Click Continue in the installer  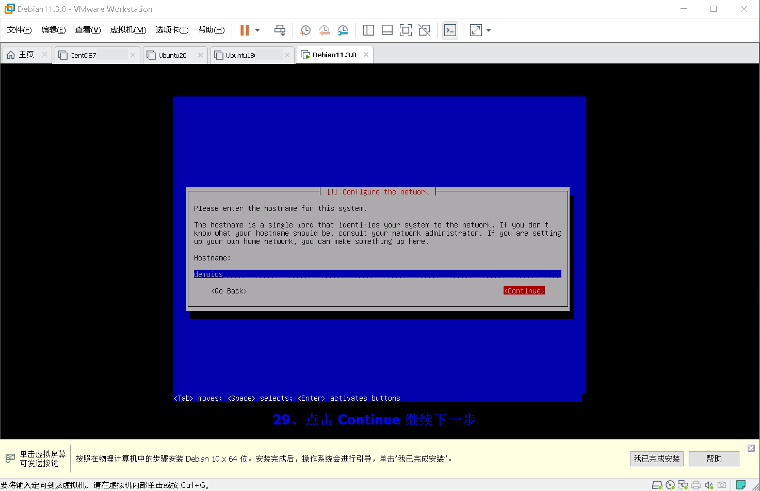click(524, 291)
